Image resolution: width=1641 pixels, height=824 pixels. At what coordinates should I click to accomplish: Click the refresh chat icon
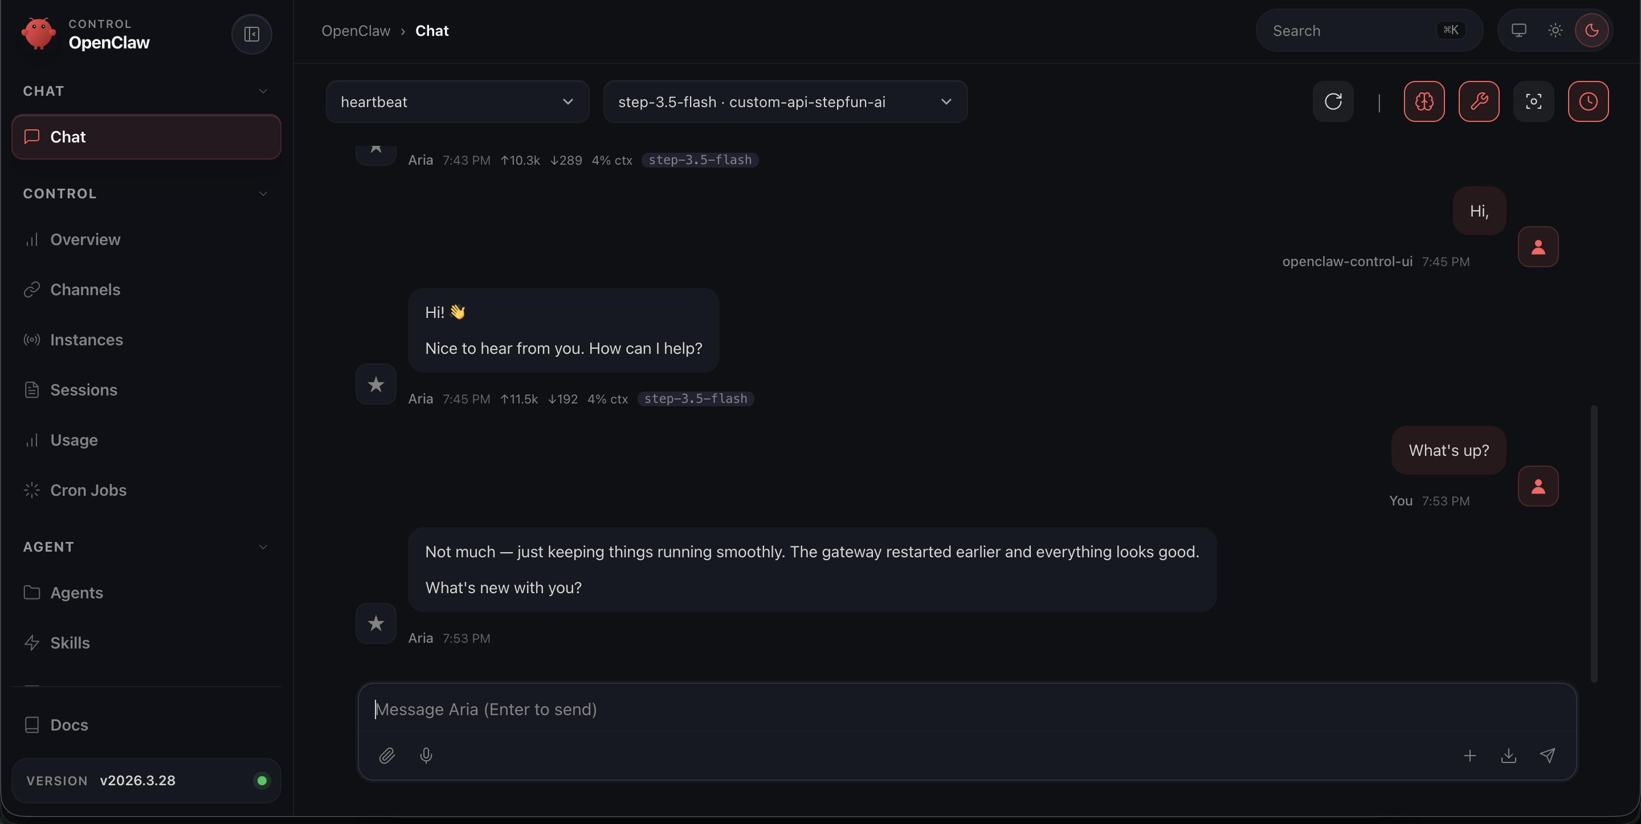1333,101
